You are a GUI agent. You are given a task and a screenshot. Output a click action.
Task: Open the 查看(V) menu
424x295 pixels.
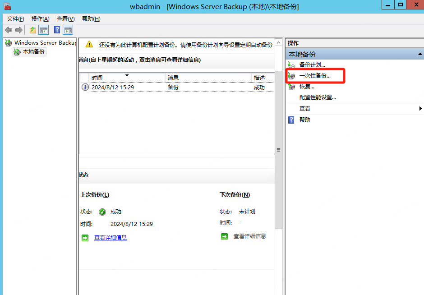click(x=66, y=18)
